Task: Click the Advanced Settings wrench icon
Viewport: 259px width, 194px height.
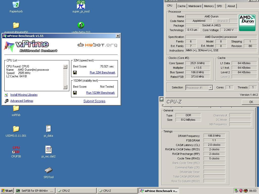Action: pos(6,101)
